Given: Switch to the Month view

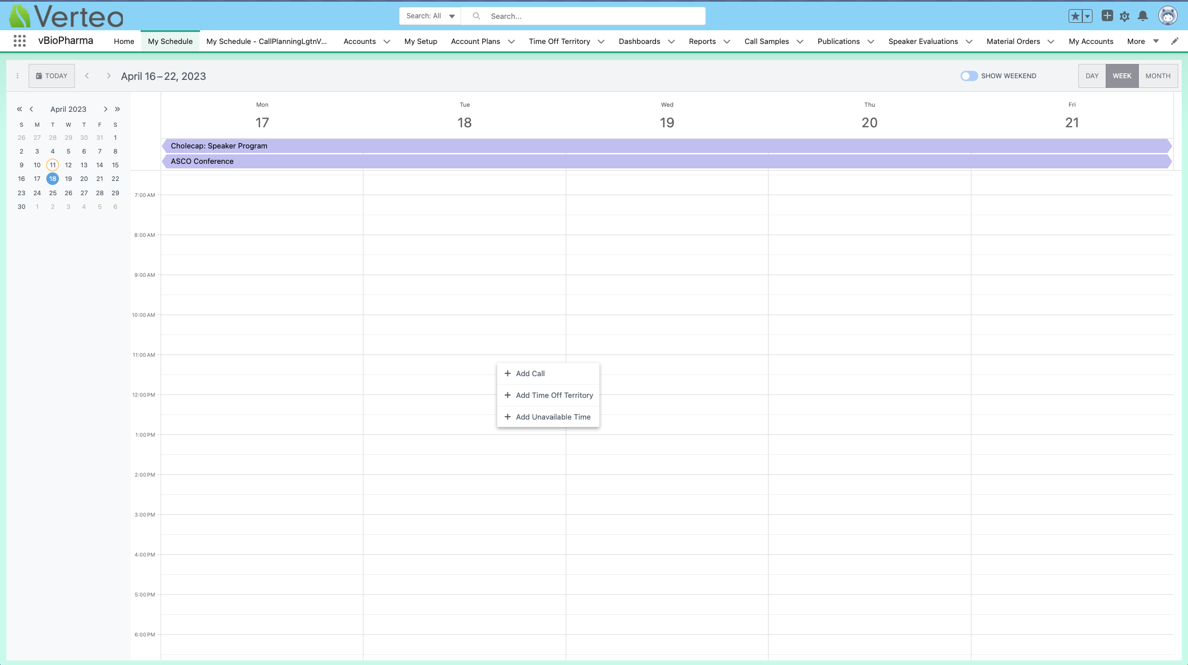Looking at the screenshot, I should (x=1158, y=76).
